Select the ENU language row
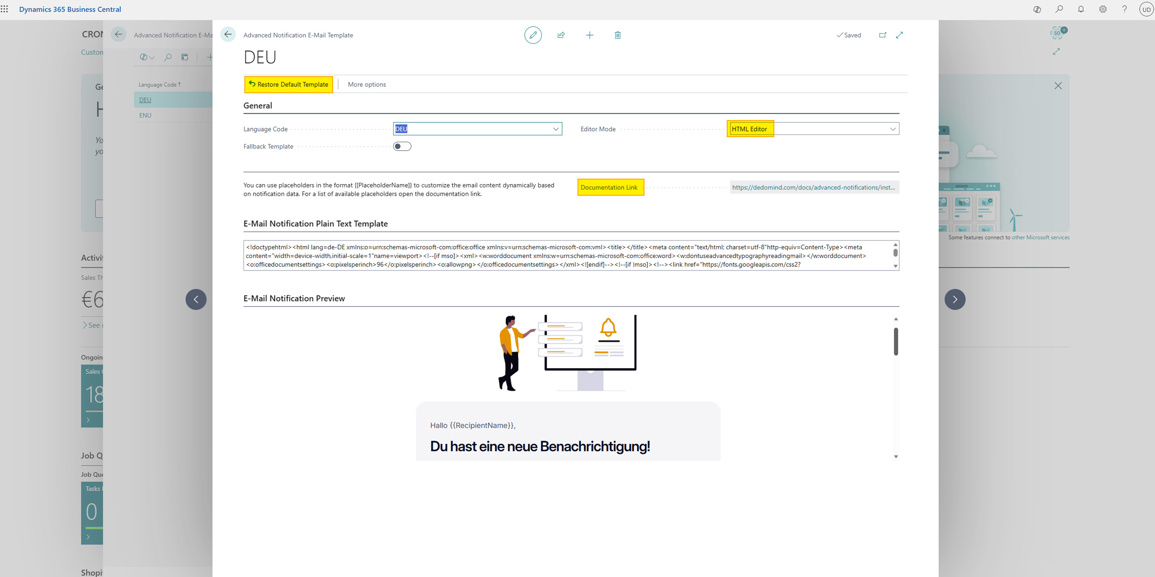This screenshot has width=1155, height=577. [x=145, y=115]
